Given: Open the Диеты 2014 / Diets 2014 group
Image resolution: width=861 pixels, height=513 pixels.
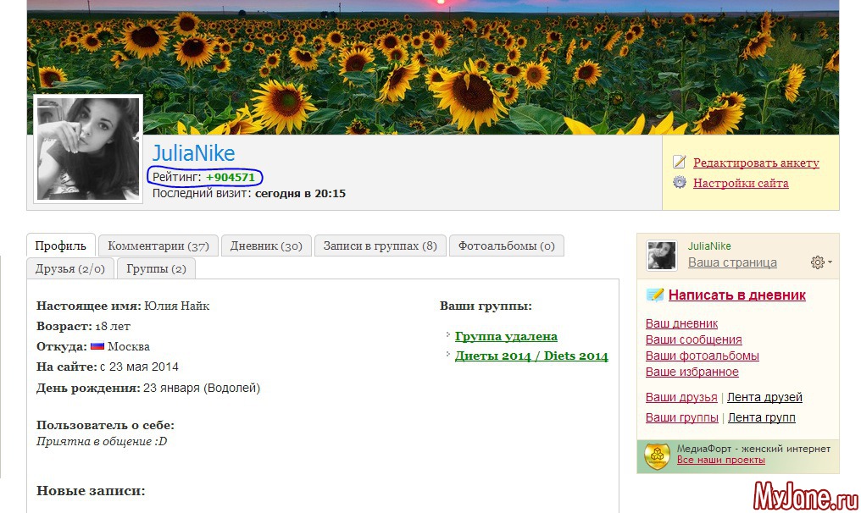Looking at the screenshot, I should pyautogui.click(x=531, y=356).
